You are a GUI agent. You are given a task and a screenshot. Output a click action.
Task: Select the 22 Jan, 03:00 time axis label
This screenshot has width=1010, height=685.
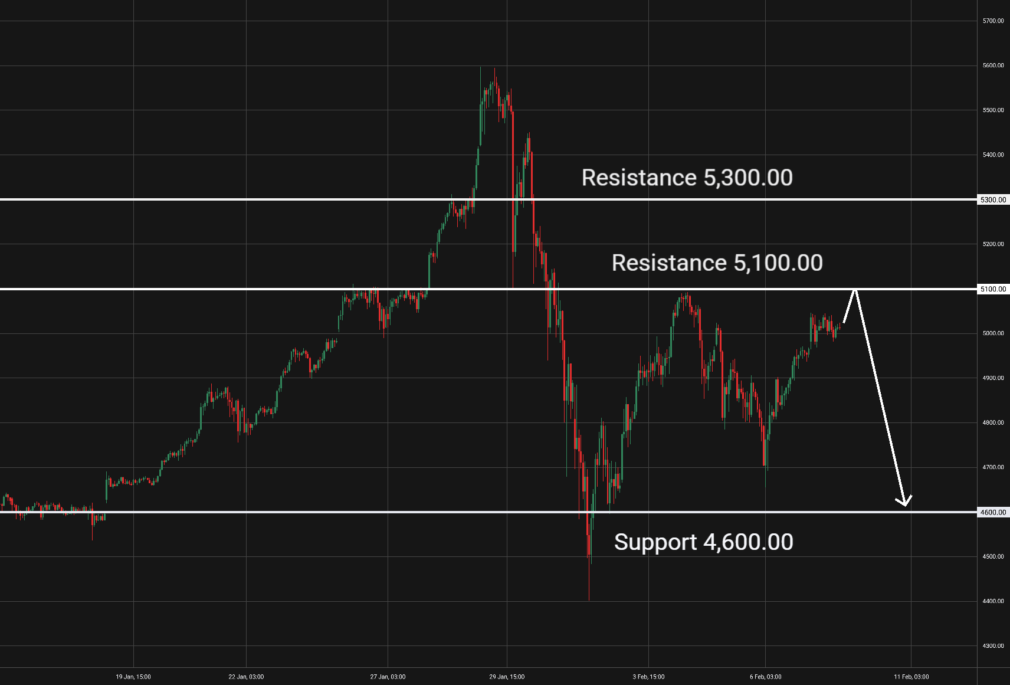(x=246, y=677)
